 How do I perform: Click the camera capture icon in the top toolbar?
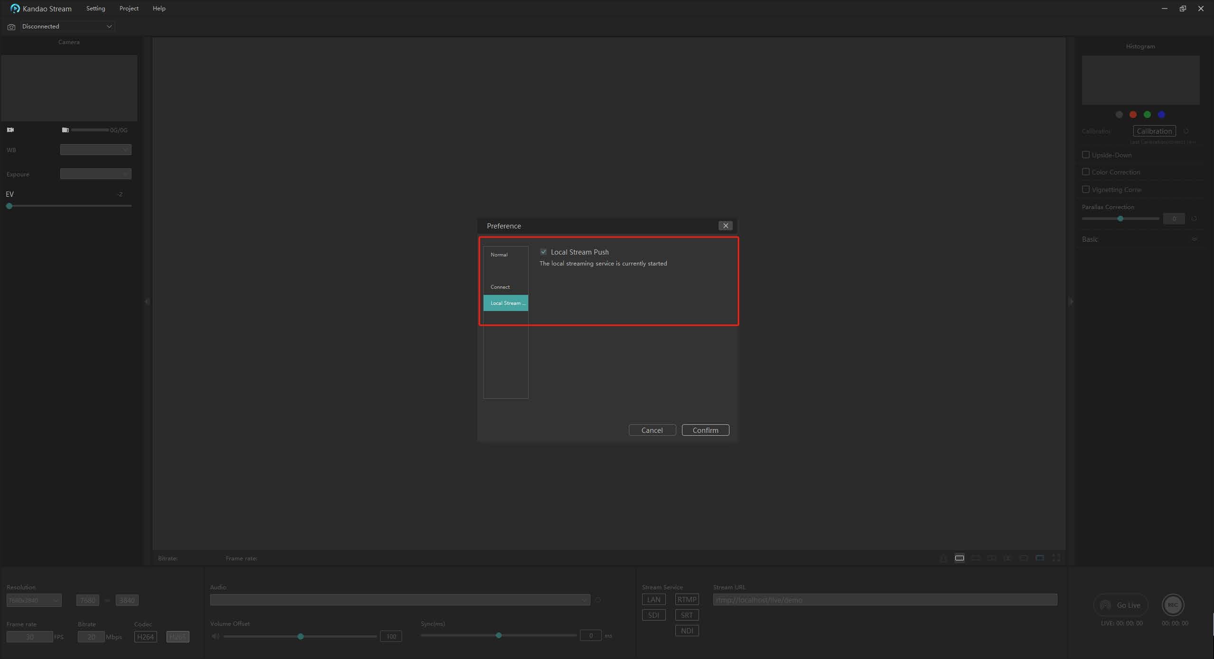11,27
